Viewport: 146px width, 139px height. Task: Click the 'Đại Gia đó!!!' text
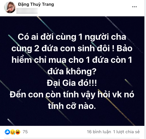coord(72,83)
